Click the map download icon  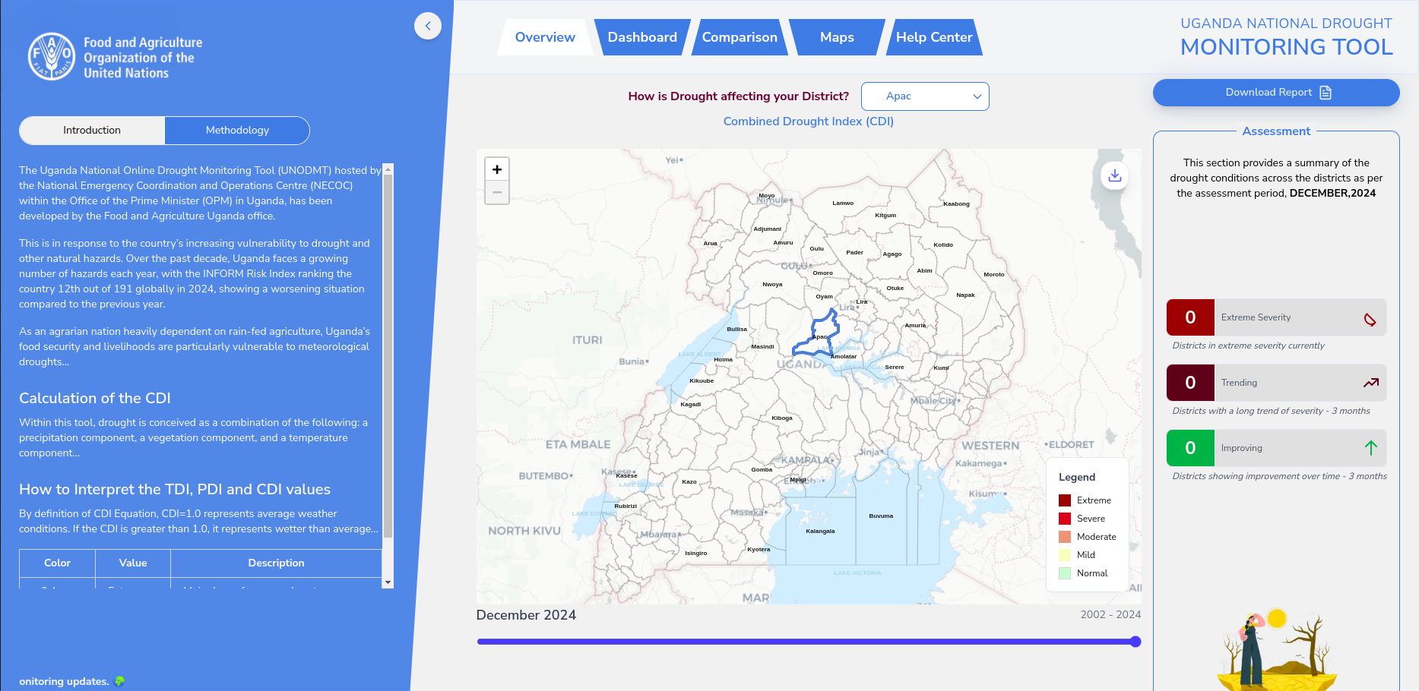1114,175
